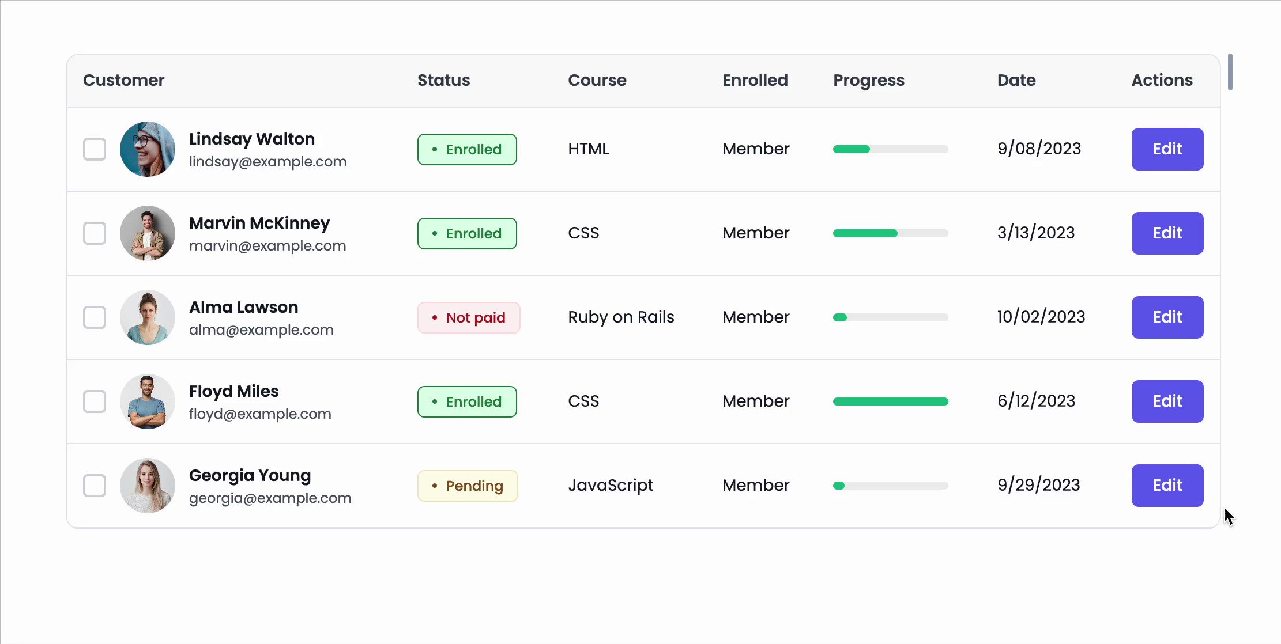Click the marvin@example.com email text
Screen dimensions: 1281x644
pos(267,246)
